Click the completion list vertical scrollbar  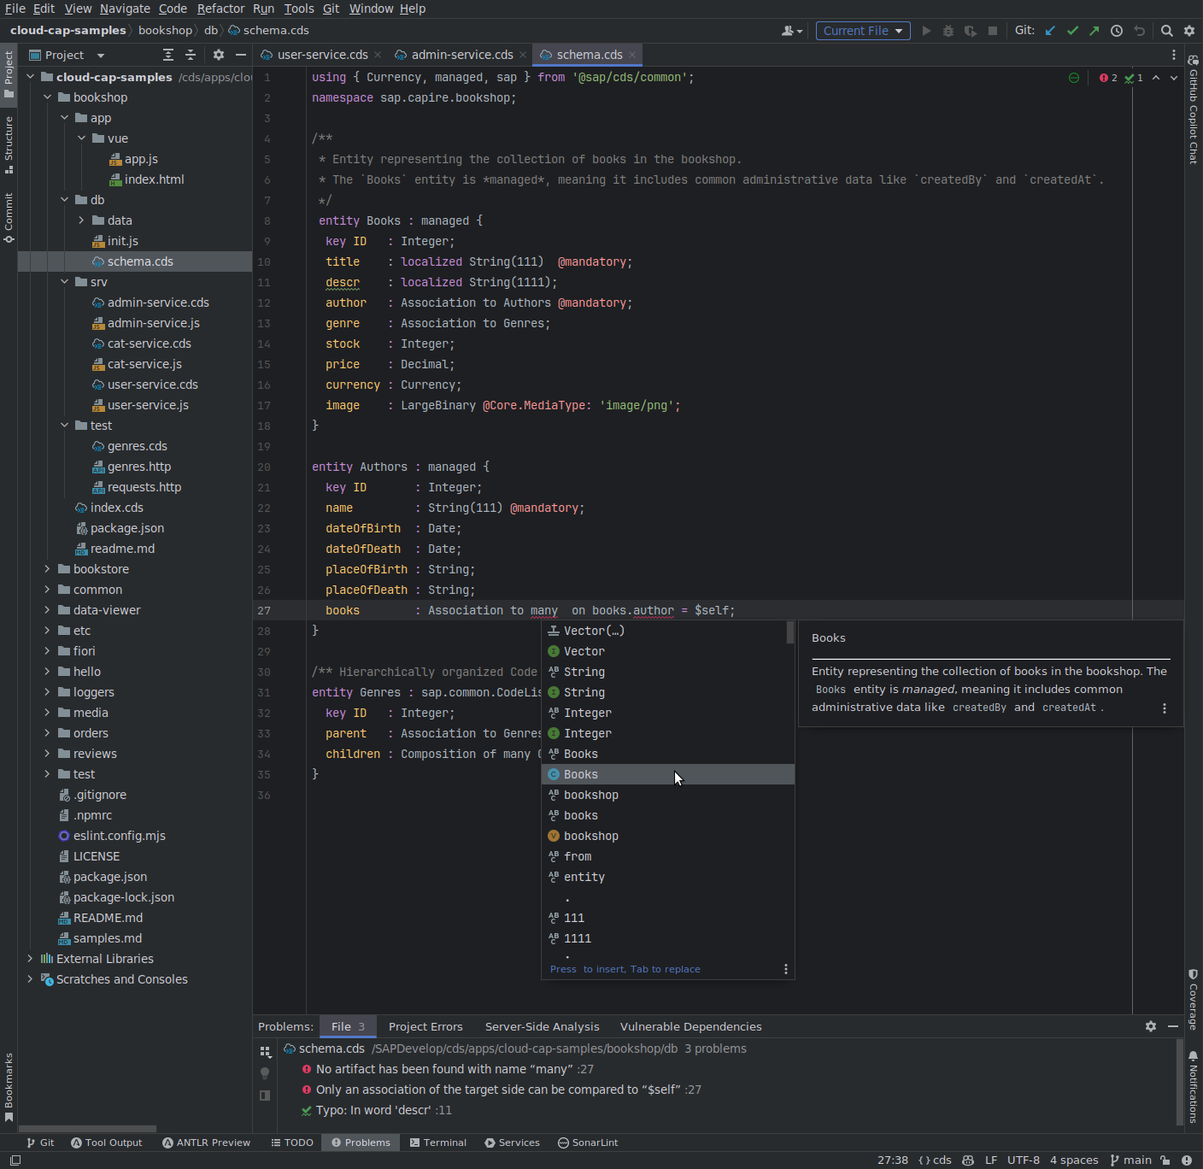(790, 632)
